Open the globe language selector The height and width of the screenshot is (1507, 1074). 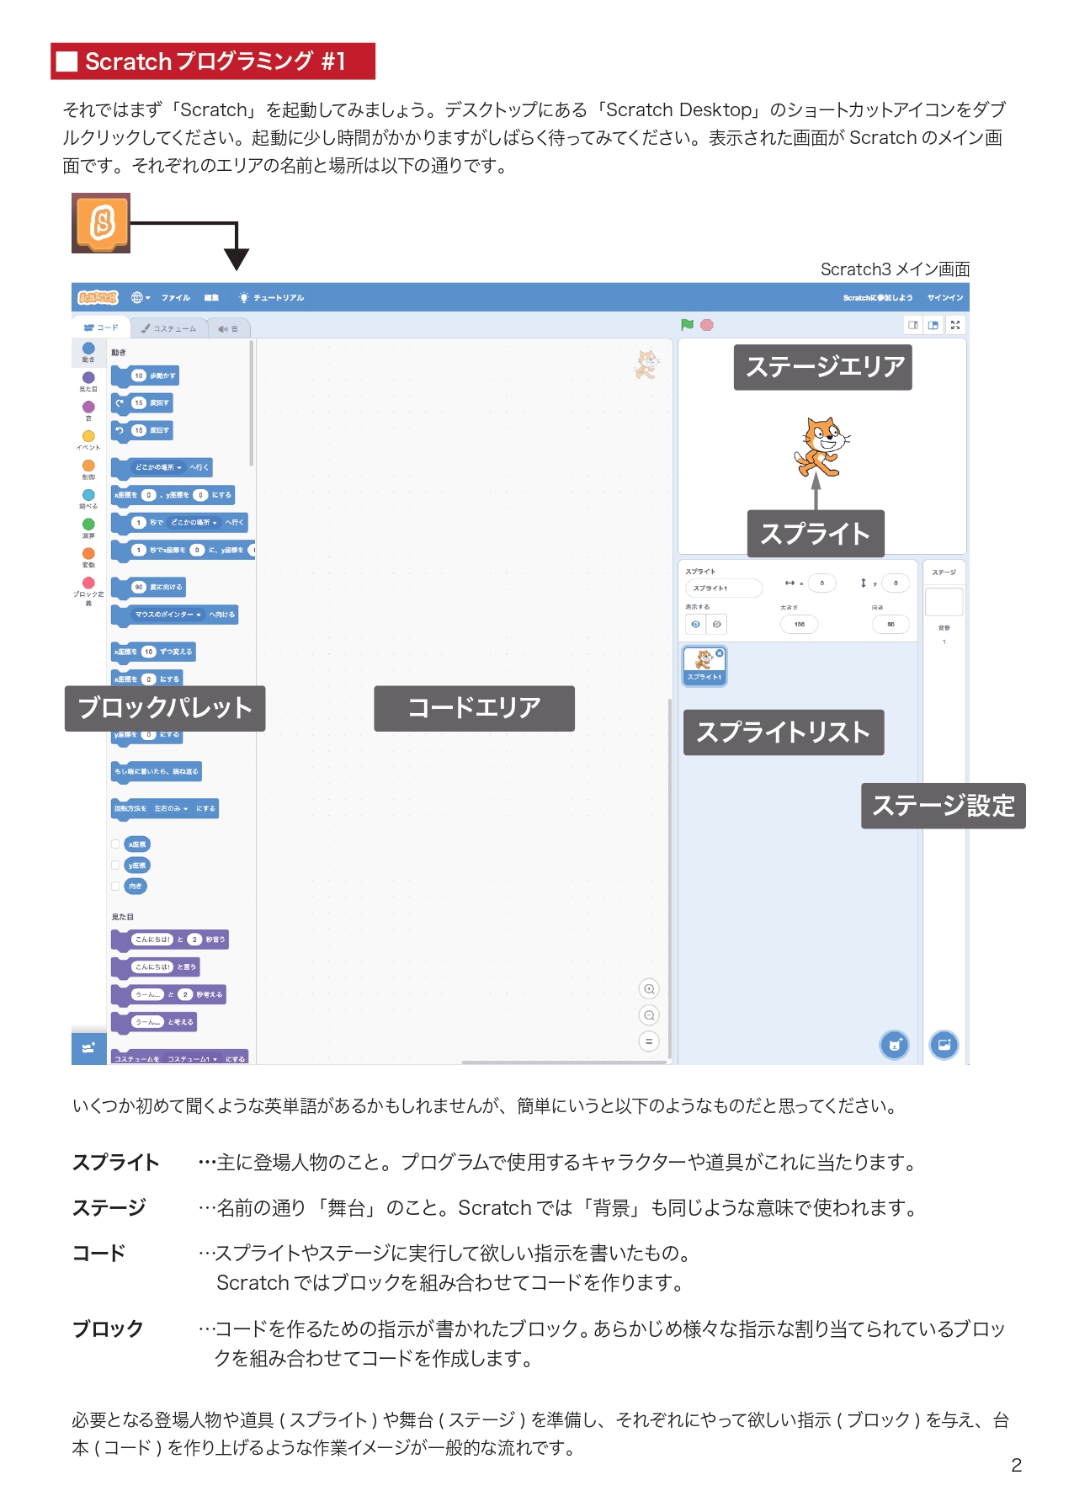pyautogui.click(x=140, y=297)
